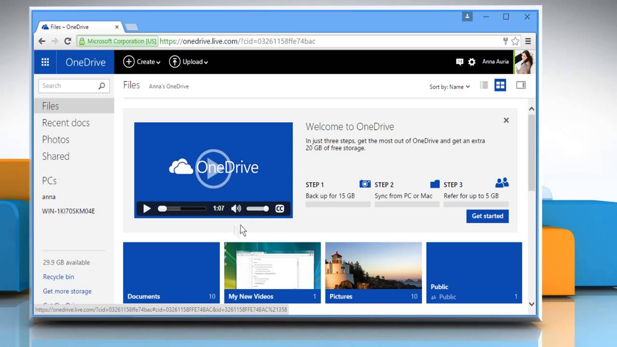Switch to list view icon
The width and height of the screenshot is (617, 347).
pyautogui.click(x=484, y=85)
